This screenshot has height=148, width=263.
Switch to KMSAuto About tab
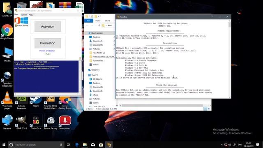[x=31, y=15]
